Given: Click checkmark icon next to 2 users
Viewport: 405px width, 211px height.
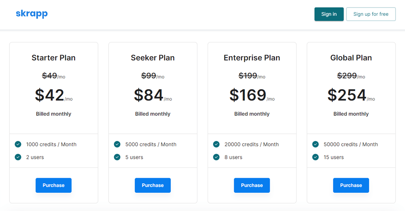Looking at the screenshot, I should [18, 157].
